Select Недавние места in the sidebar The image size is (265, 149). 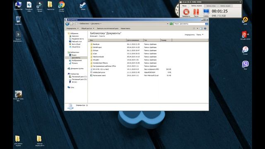[76, 39]
